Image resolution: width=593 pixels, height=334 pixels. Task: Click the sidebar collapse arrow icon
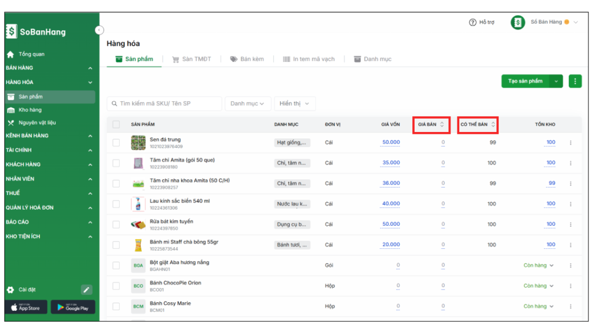[99, 30]
